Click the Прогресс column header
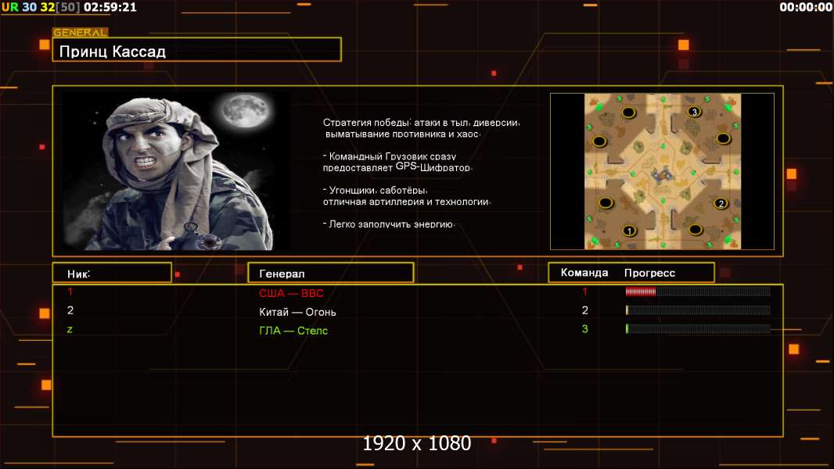This screenshot has width=834, height=469. [x=649, y=273]
